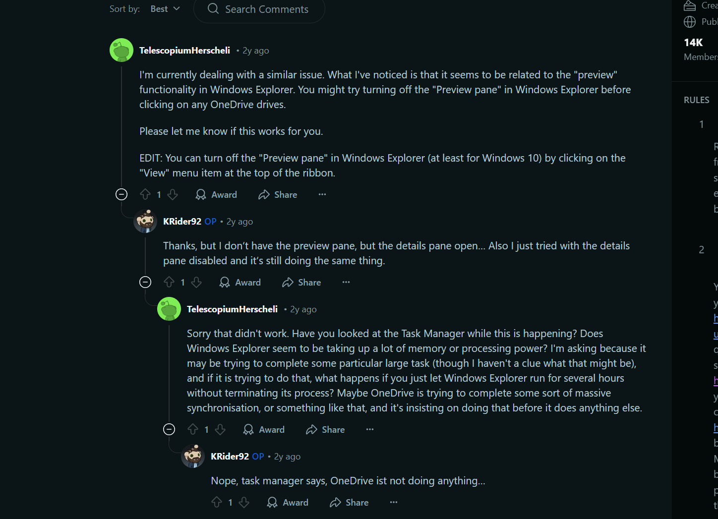Open the Sort by Best dropdown
This screenshot has height=519, width=718.
click(165, 9)
